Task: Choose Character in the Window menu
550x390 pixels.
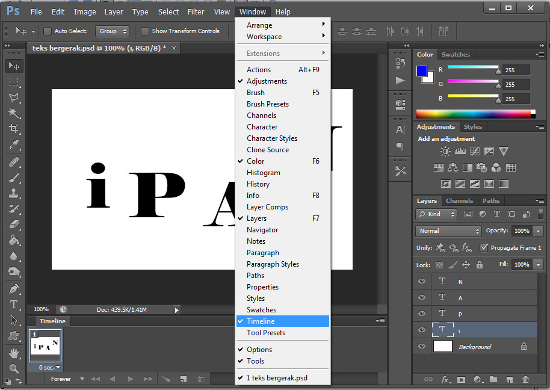Action: pyautogui.click(x=283, y=127)
